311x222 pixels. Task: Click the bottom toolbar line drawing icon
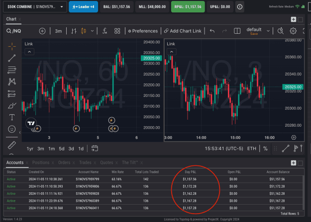coord(286,148)
